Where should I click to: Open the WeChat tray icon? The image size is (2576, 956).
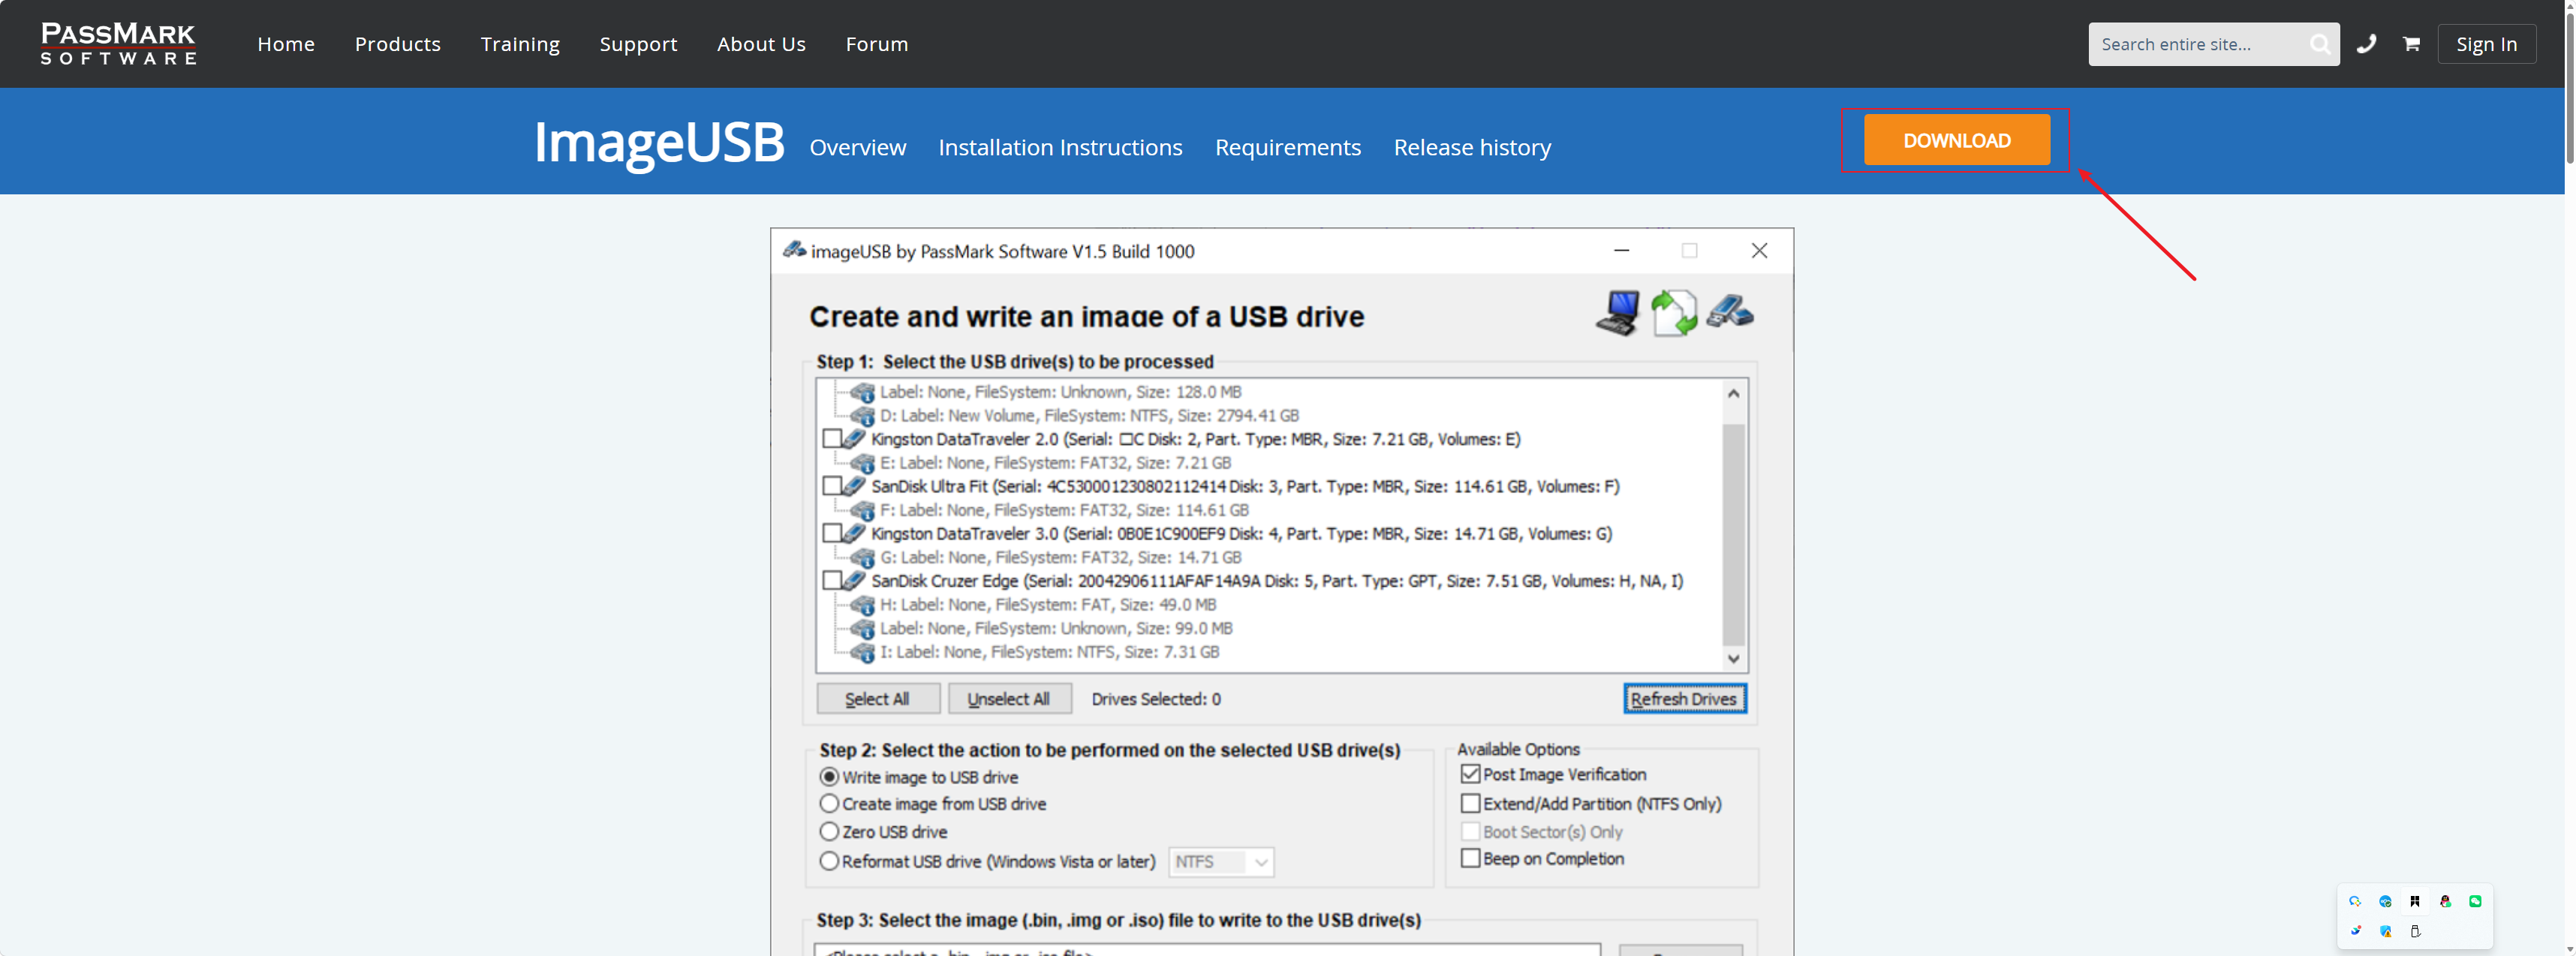tap(2475, 901)
